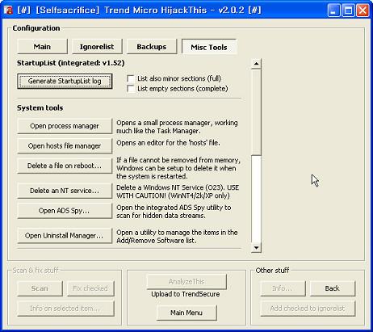Open hosts file manager
The width and height of the screenshot is (373, 332).
(65, 146)
